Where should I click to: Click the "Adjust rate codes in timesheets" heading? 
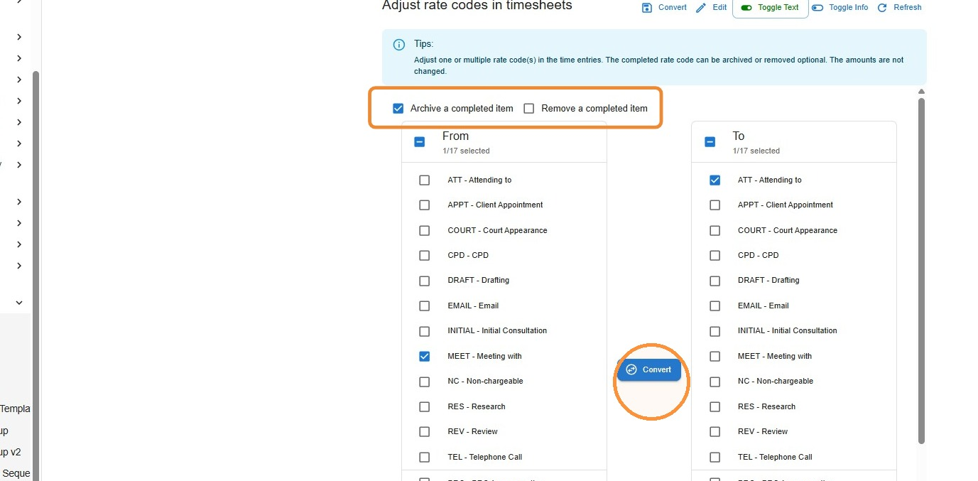pos(477,6)
